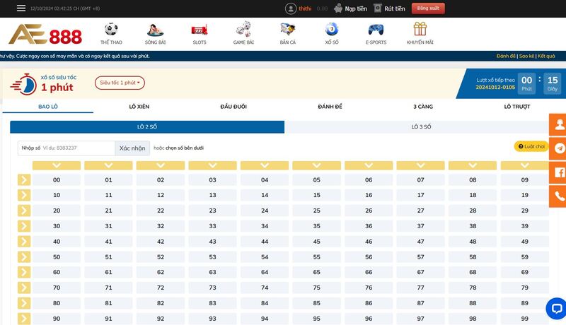Select entire row starting with 10
Image resolution: width=566 pixels, height=325 pixels.
[x=24, y=195]
